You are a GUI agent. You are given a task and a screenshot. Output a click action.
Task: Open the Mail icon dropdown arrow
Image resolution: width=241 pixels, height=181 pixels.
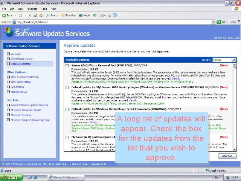[x=105, y=15]
